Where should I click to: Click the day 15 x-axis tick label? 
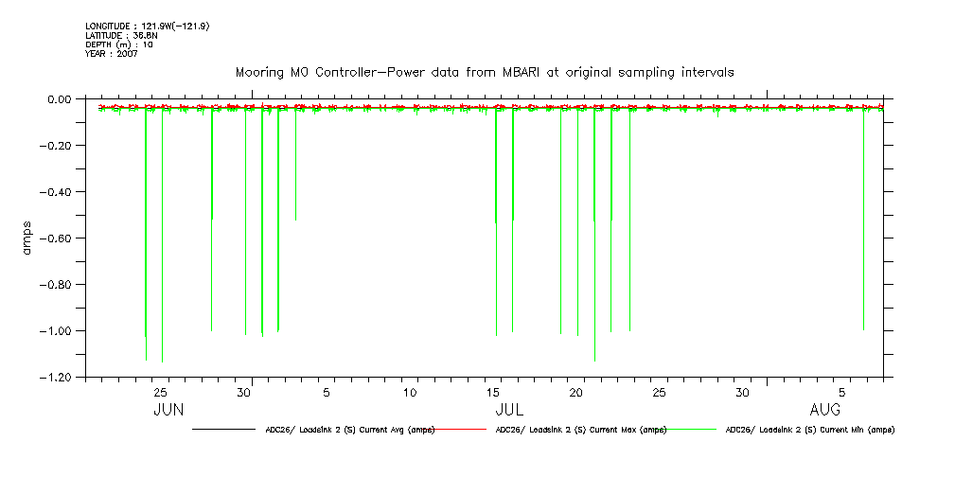tap(492, 392)
